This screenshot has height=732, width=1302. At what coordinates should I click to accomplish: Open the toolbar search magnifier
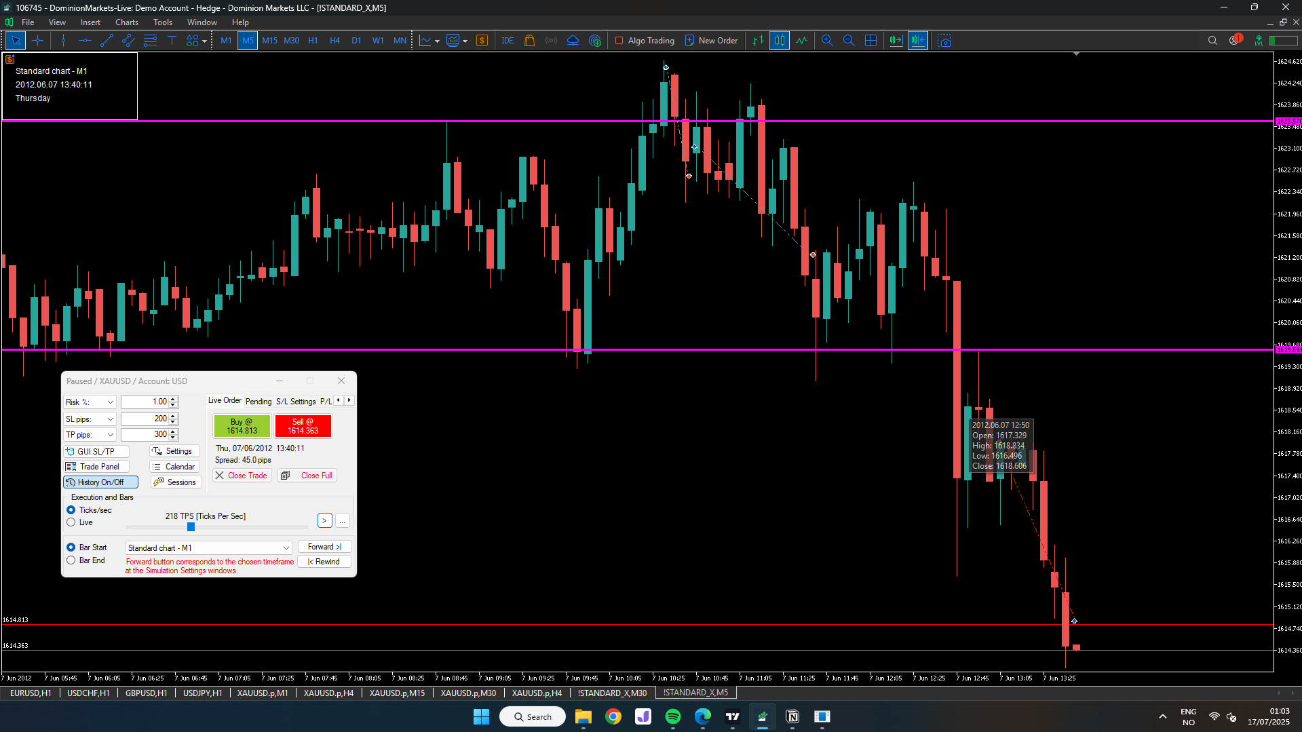point(1212,41)
